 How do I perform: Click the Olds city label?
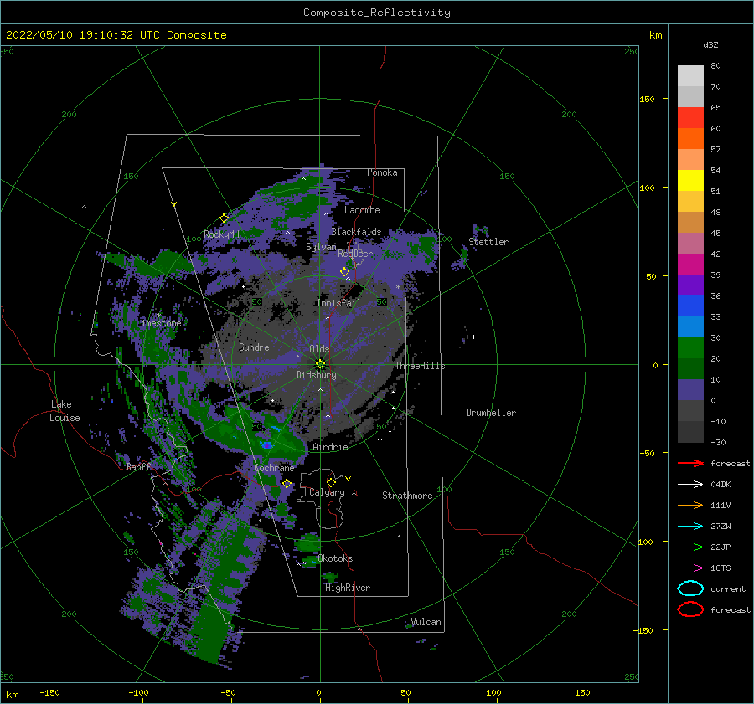[x=319, y=349]
